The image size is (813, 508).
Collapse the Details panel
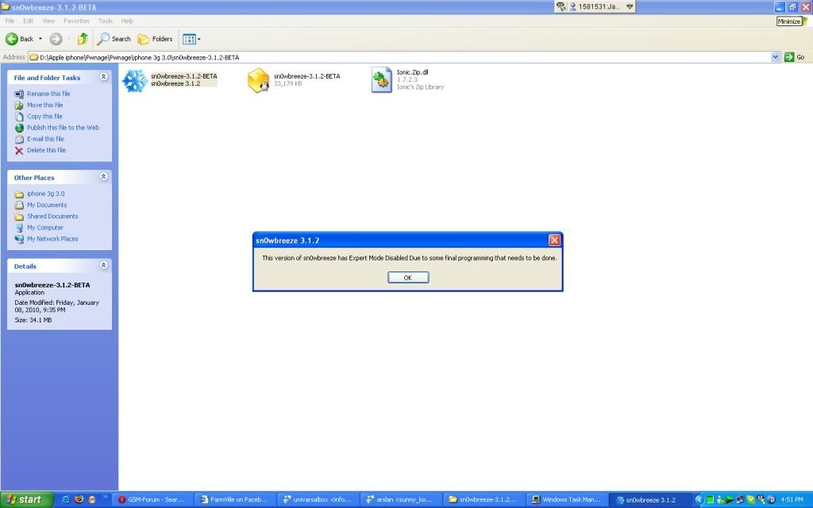(104, 265)
